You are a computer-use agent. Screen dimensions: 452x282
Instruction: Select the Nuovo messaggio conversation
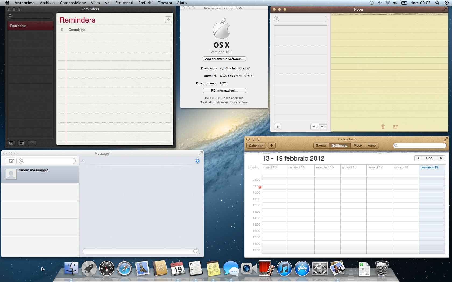coord(40,174)
